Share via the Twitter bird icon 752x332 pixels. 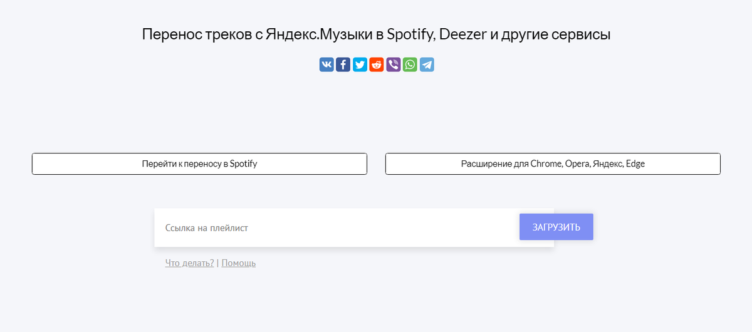pyautogui.click(x=360, y=65)
